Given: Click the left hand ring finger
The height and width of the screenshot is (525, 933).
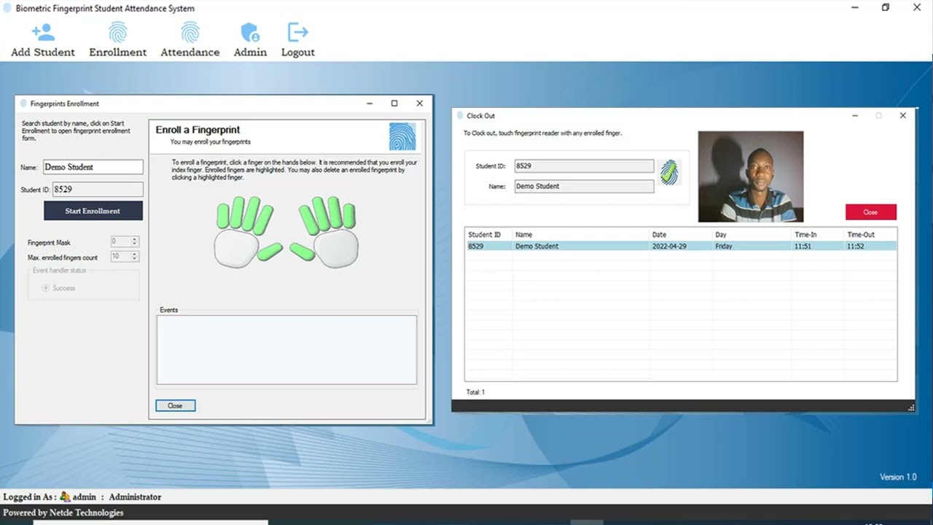Looking at the screenshot, I should 238,212.
